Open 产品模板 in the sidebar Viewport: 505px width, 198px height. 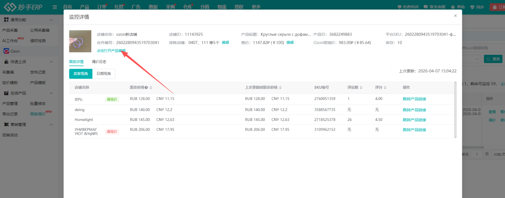coord(38,83)
